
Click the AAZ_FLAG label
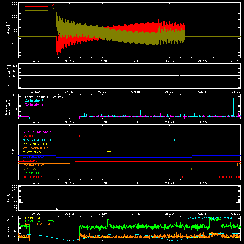pyautogui.click(x=30, y=169)
